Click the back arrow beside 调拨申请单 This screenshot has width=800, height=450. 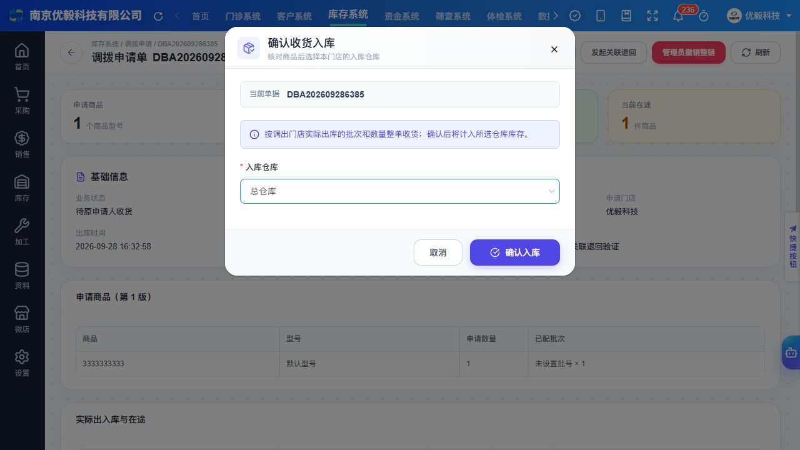pyautogui.click(x=71, y=52)
